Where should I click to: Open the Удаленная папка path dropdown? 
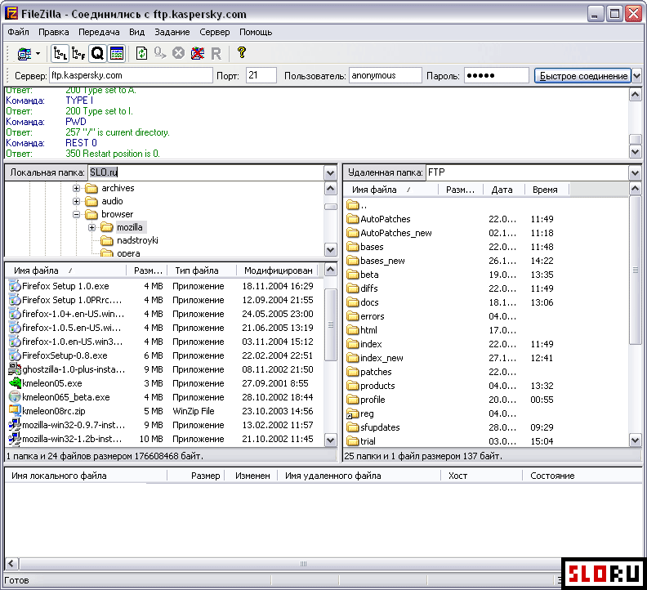coord(635,172)
